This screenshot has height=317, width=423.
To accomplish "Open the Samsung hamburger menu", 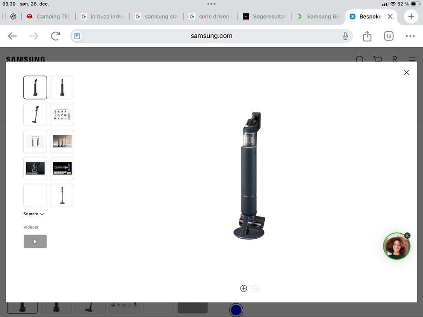I will point(412,59).
